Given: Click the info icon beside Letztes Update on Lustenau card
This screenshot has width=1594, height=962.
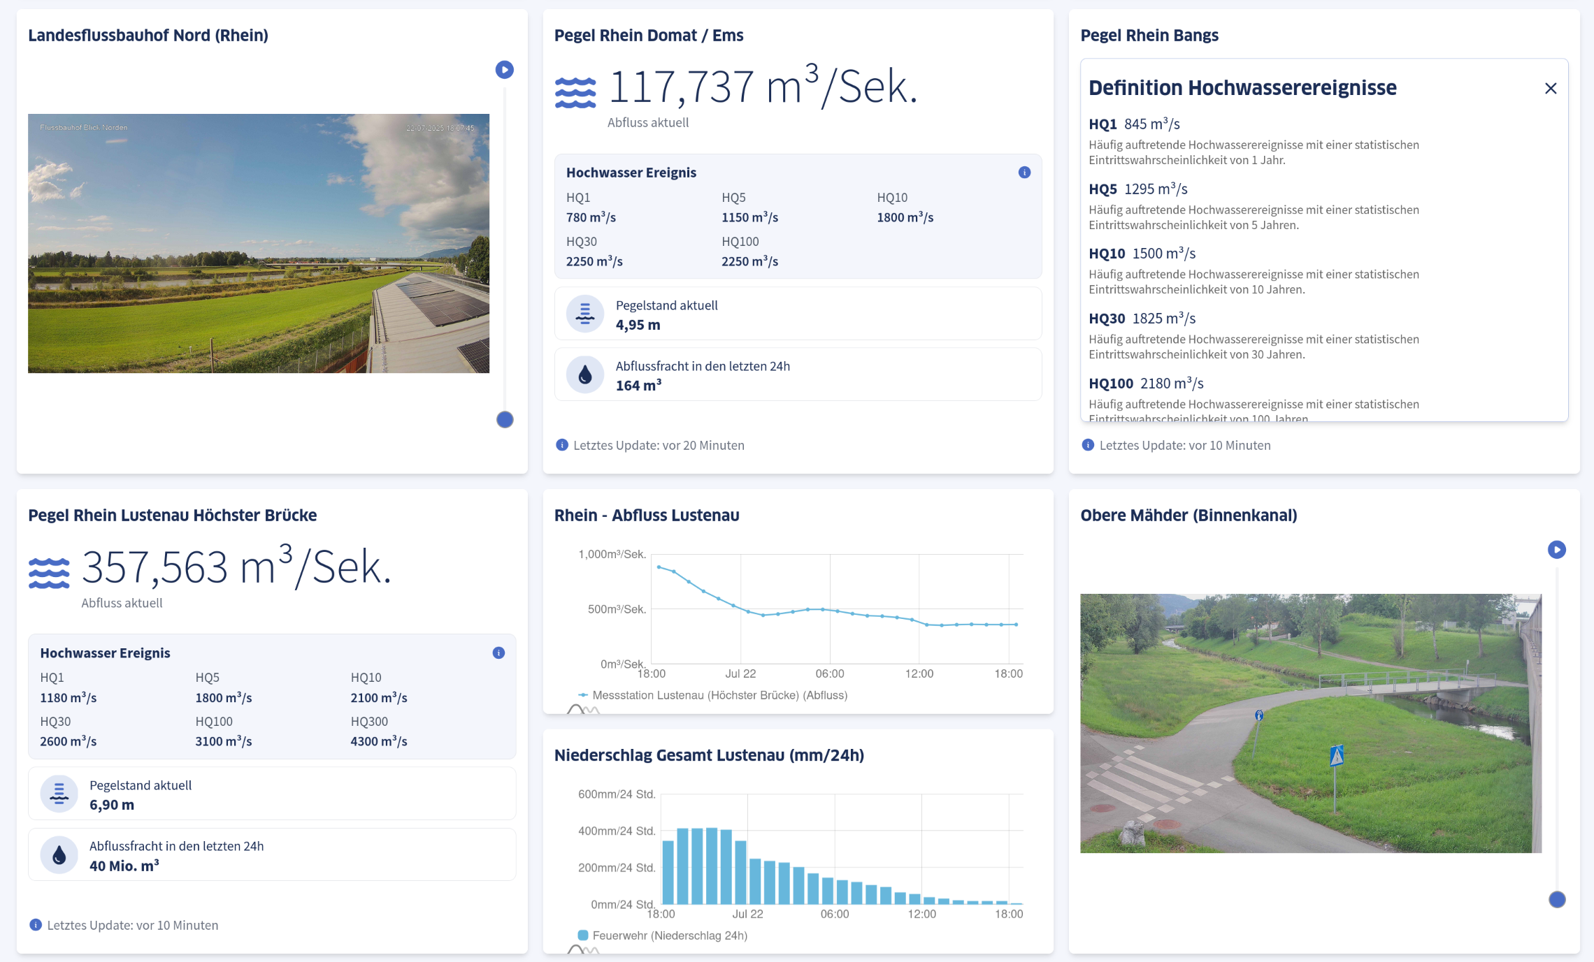Looking at the screenshot, I should pos(35,924).
